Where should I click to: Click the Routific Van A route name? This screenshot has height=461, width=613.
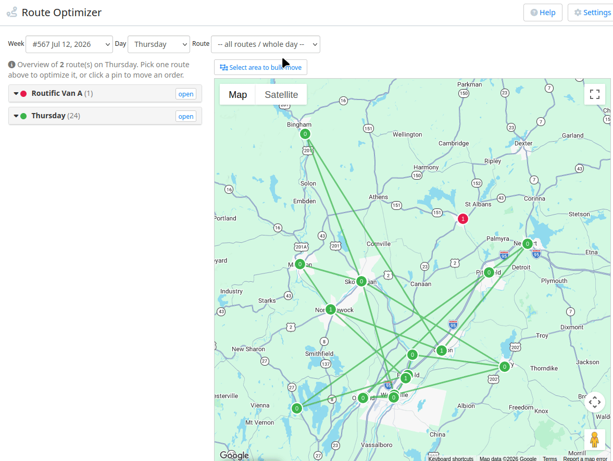tap(57, 93)
